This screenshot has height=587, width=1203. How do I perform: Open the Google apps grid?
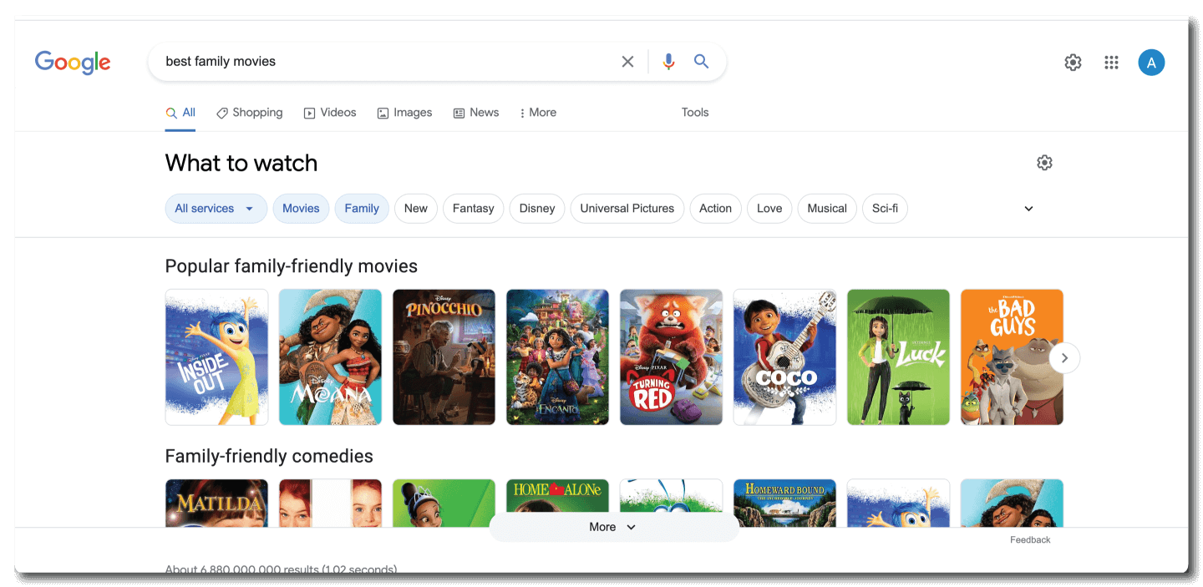tap(1111, 62)
